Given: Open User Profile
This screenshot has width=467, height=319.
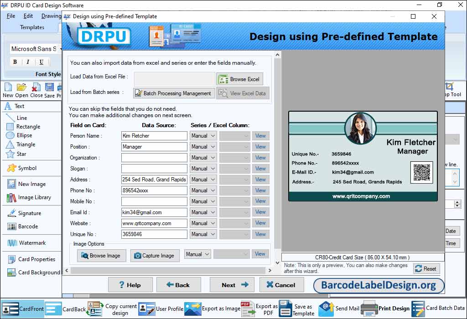Looking at the screenshot, I should pos(161,309).
